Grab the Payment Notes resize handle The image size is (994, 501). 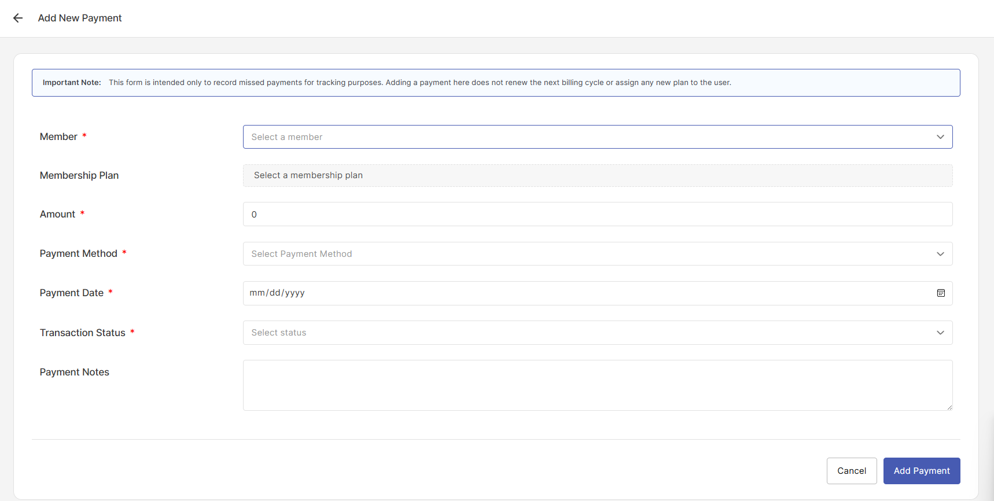[x=949, y=407]
